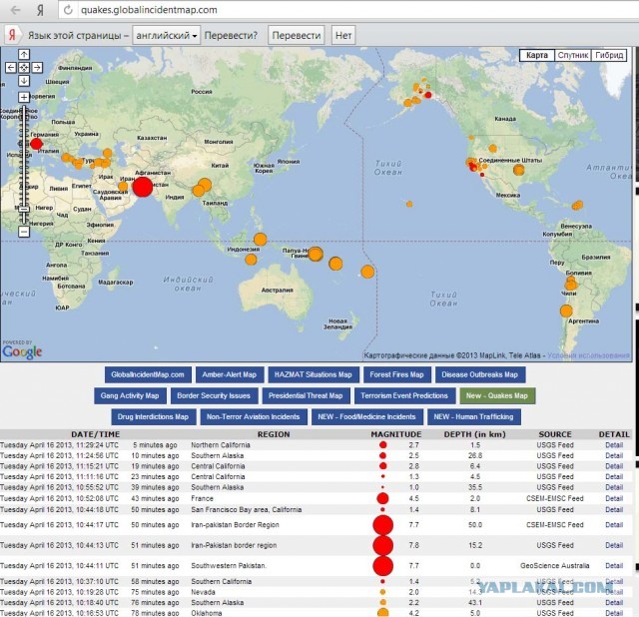Zoom in with the plus button
Image resolution: width=639 pixels, height=617 pixels.
(x=24, y=97)
